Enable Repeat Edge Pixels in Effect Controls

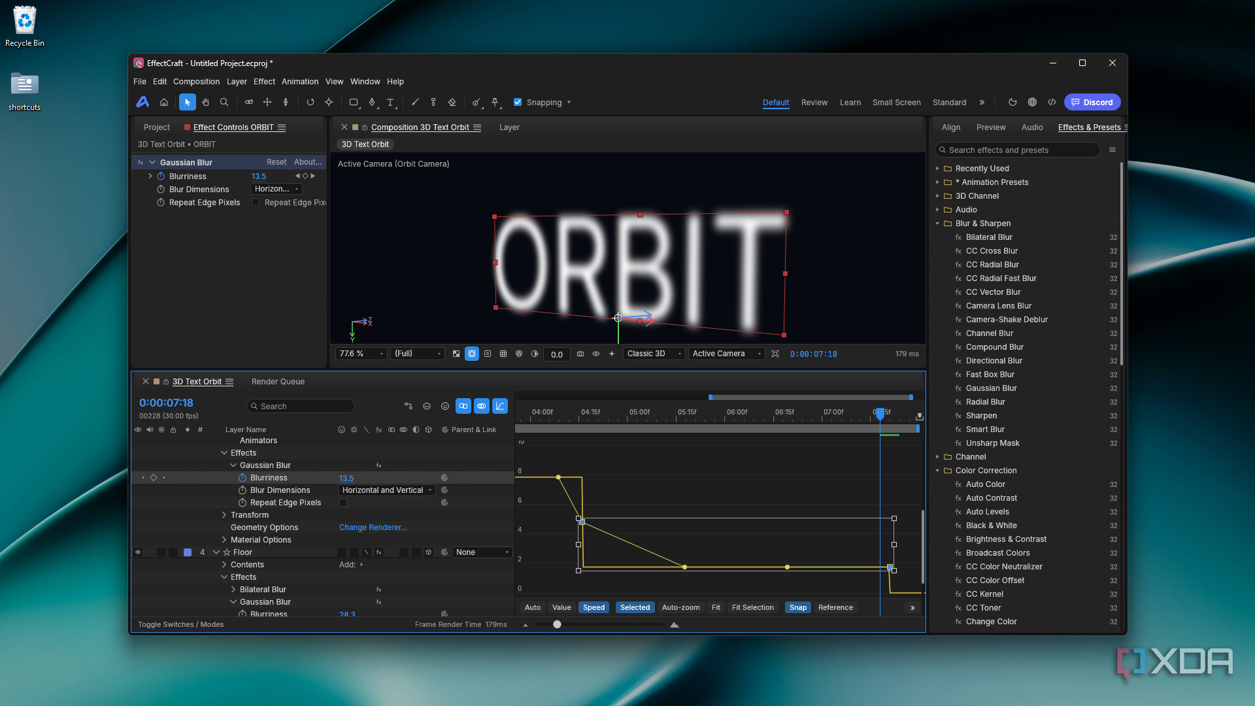click(256, 203)
